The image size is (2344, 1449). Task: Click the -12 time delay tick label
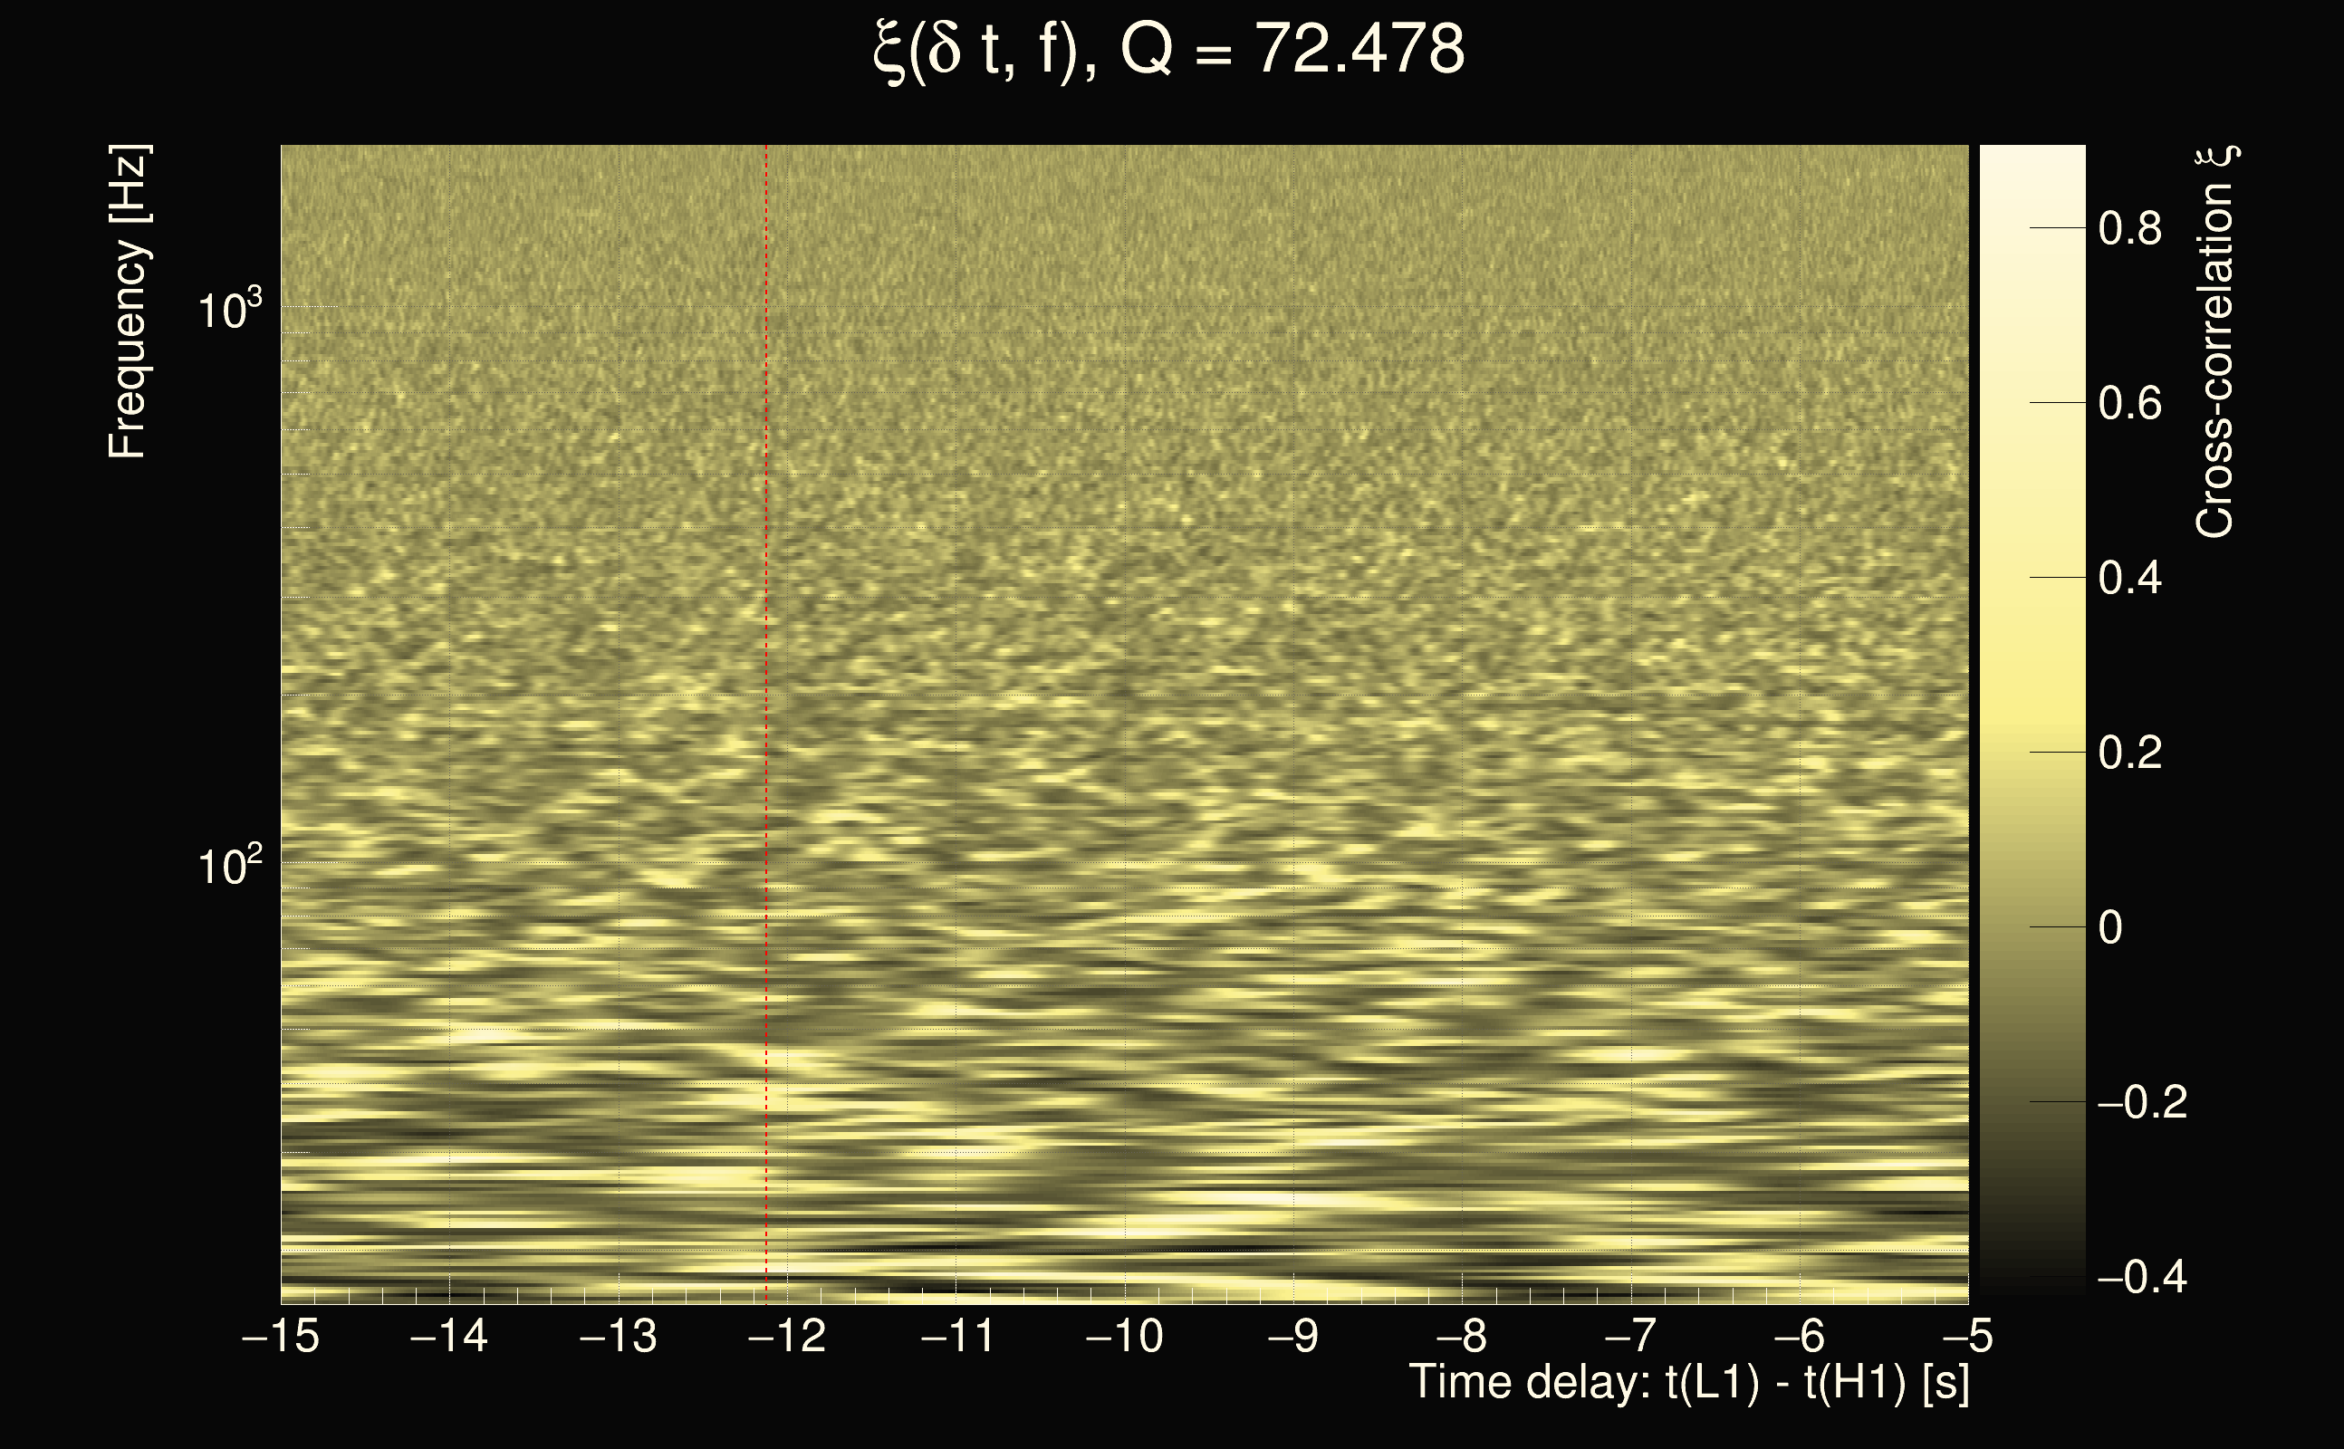point(787,1336)
